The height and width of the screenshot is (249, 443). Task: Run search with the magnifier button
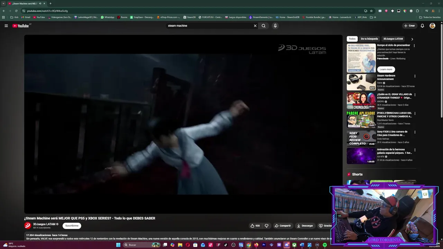(263, 26)
